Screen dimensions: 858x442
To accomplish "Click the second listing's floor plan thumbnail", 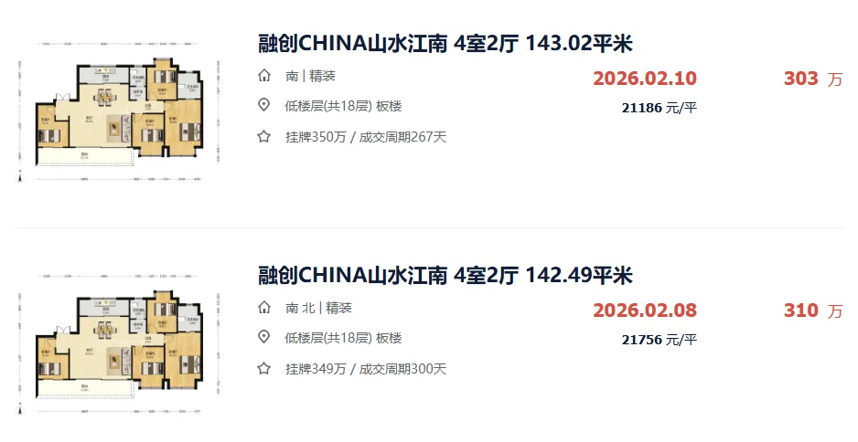I will pyautogui.click(x=119, y=343).
